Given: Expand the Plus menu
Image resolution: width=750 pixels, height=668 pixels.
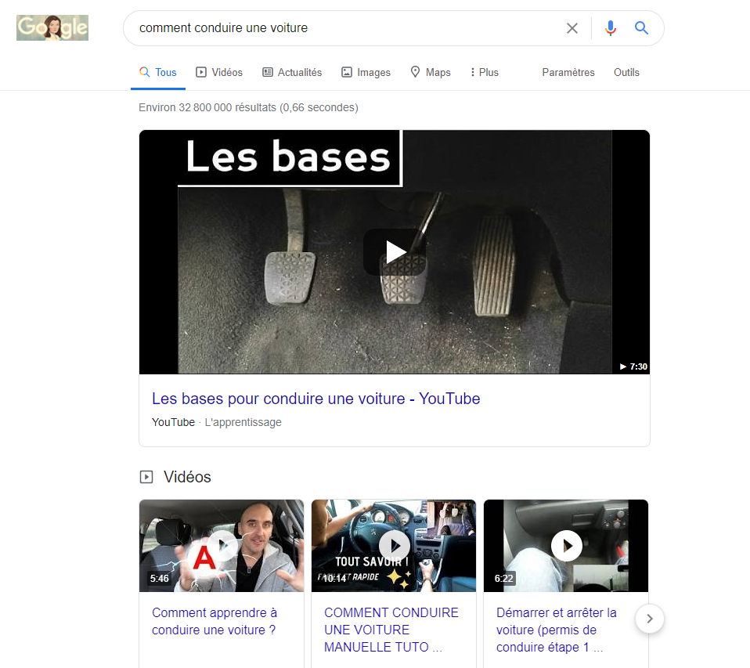Looking at the screenshot, I should [x=485, y=72].
